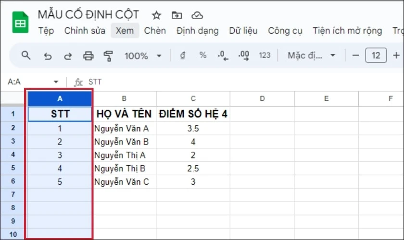This screenshot has height=240, width=404.
Task: Decrease font size with minus button
Action: [x=355, y=55]
